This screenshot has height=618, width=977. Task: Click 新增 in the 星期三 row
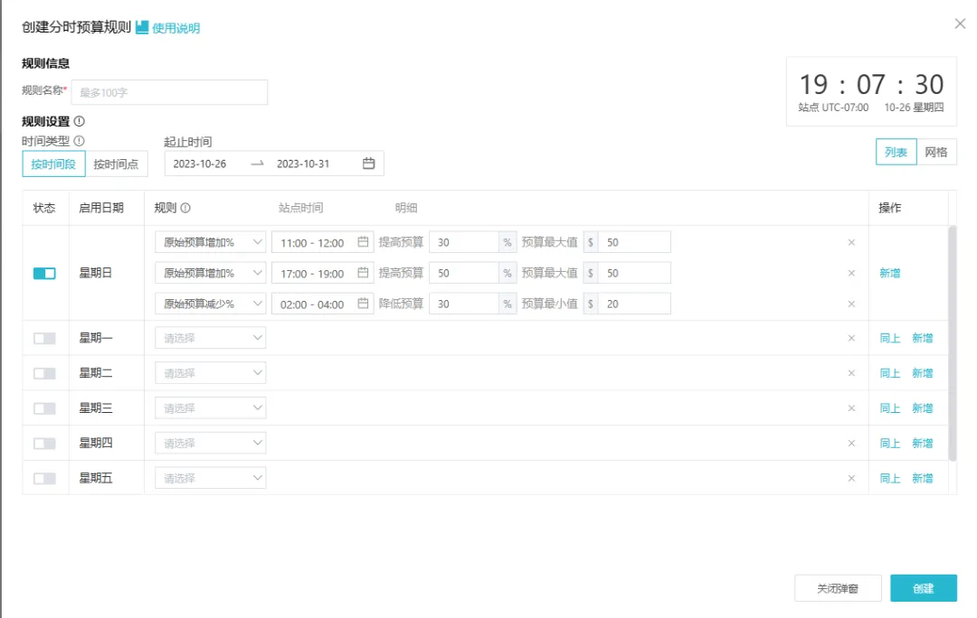[922, 408]
